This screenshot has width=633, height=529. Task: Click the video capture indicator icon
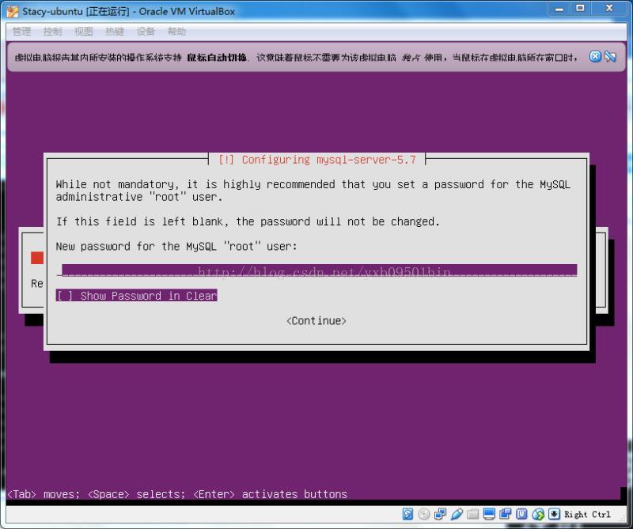point(506,514)
